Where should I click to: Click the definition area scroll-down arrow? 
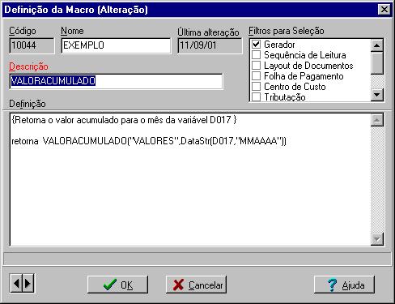[377, 239]
